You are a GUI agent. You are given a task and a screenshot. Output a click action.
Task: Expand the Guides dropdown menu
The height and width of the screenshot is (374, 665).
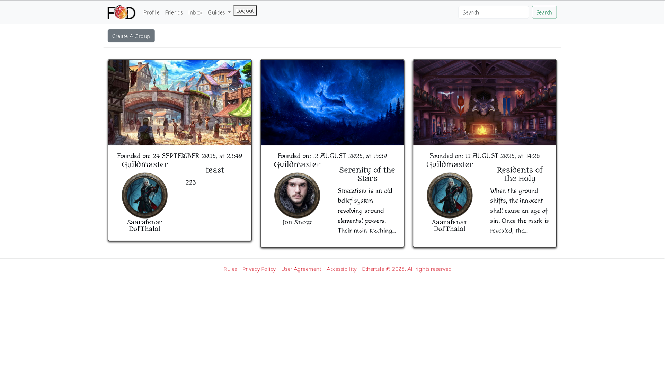[x=219, y=12]
